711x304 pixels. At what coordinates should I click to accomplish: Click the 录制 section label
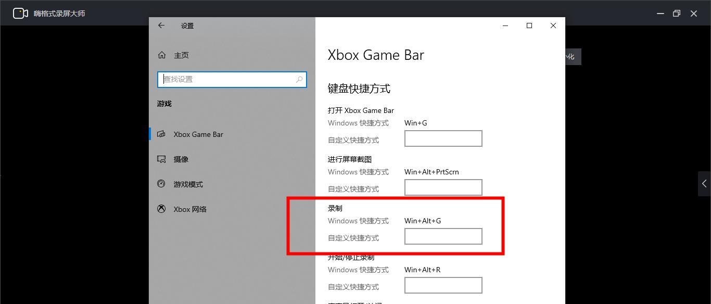tap(335, 208)
